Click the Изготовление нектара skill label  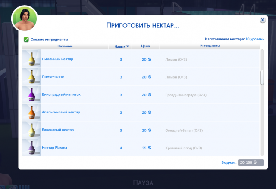point(225,39)
